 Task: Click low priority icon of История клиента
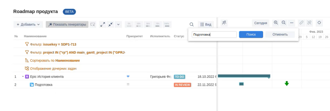pos(128,76)
